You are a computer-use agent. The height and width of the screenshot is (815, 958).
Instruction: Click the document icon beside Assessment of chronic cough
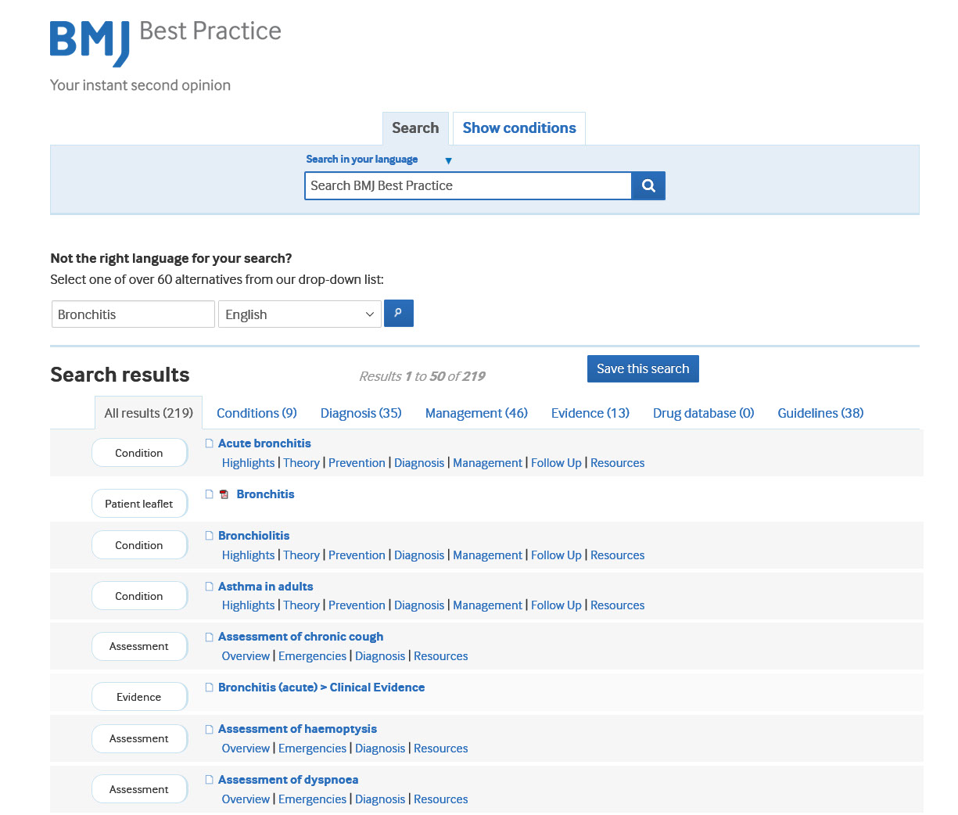point(209,635)
